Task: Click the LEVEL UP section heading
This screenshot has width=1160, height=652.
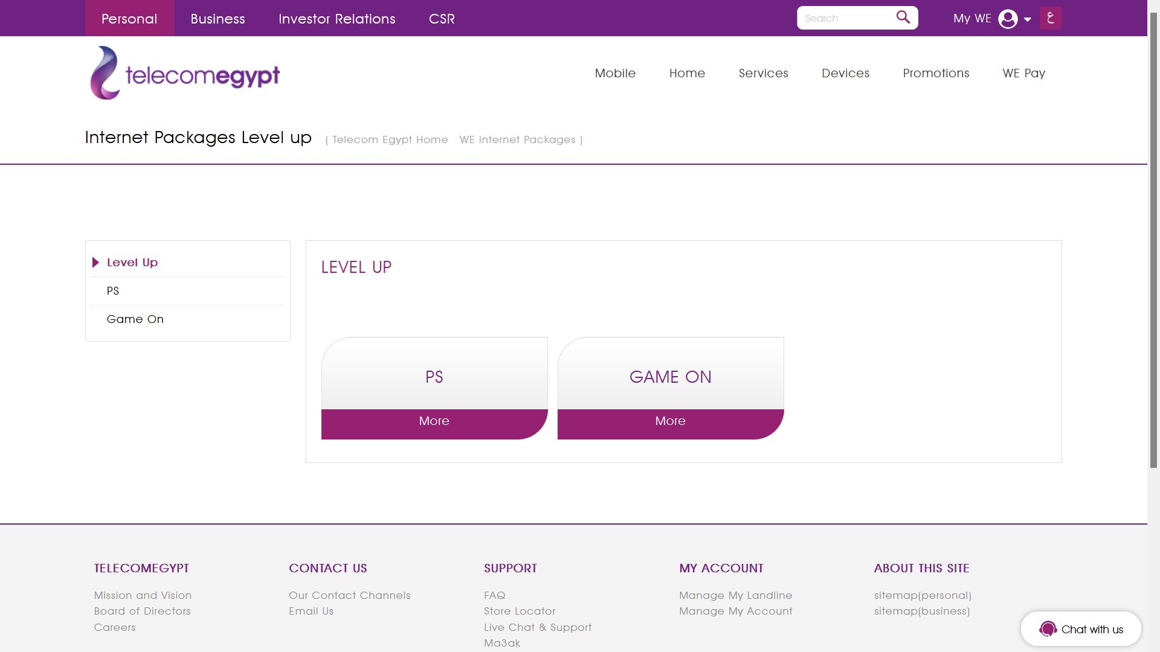Action: [x=356, y=267]
